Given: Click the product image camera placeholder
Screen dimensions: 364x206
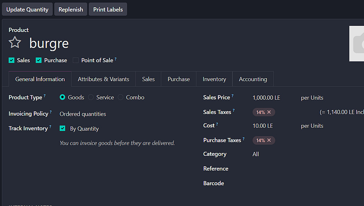Looking at the screenshot, I should pyautogui.click(x=358, y=43).
